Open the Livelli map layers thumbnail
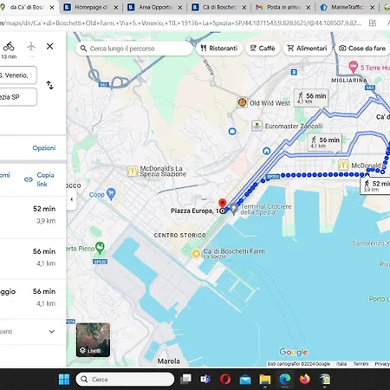 pos(93,340)
